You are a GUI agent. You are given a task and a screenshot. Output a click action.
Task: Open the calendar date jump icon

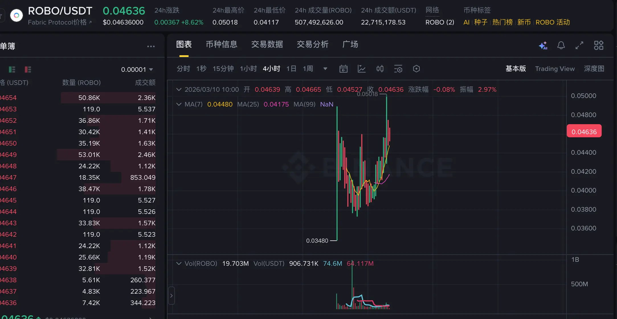pos(343,69)
